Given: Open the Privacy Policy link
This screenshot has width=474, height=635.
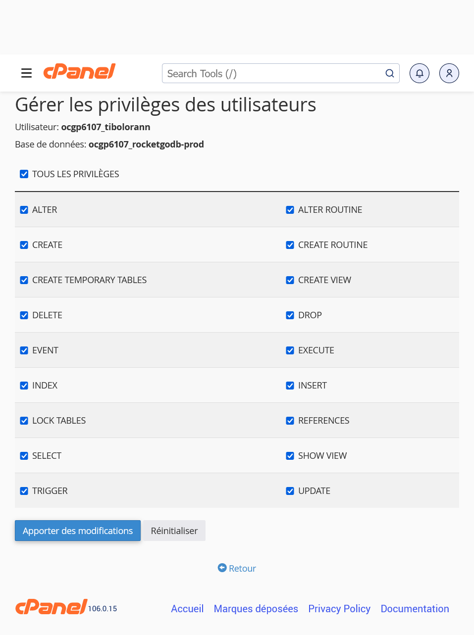Looking at the screenshot, I should click(339, 609).
